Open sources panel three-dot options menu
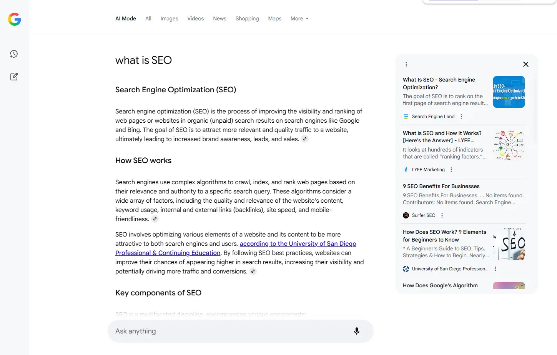The image size is (557, 355). pos(406,64)
